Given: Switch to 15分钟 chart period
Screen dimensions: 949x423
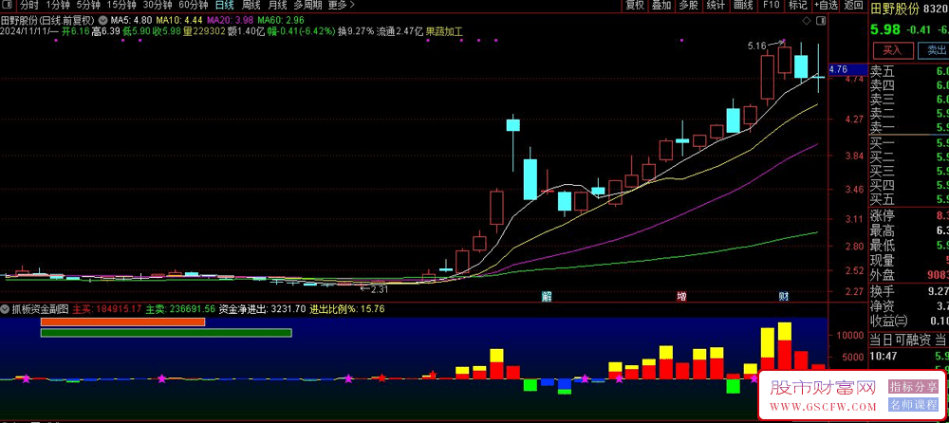Looking at the screenshot, I should (121, 6).
